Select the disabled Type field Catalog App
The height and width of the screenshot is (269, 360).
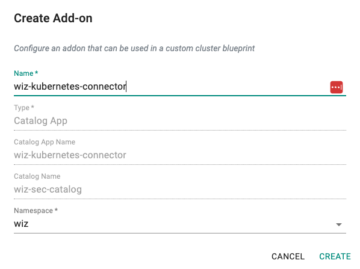pyautogui.click(x=180, y=121)
